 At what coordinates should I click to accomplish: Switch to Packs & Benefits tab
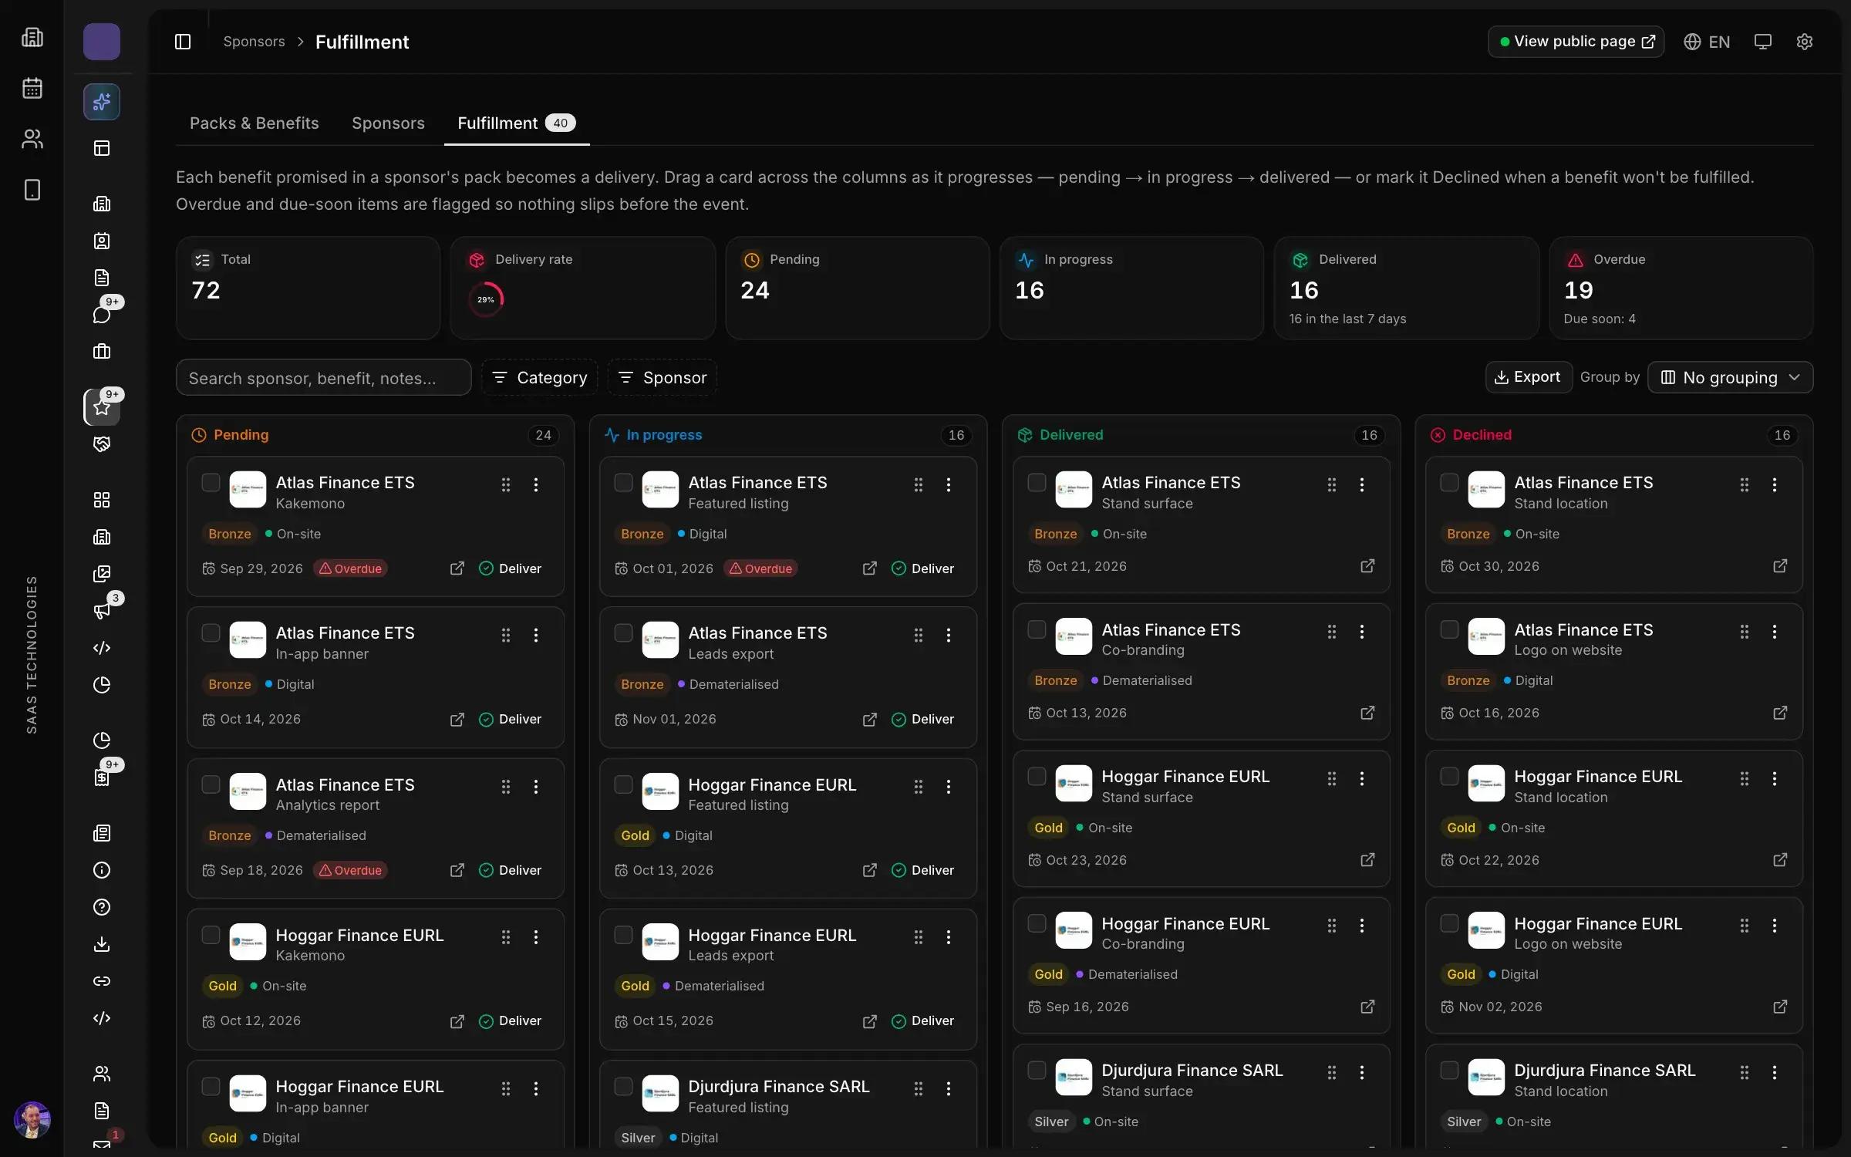254,123
